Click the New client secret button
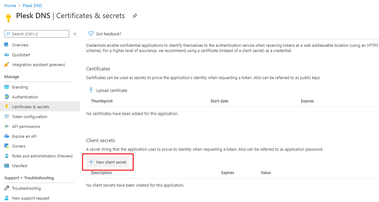 pyautogui.click(x=108, y=162)
